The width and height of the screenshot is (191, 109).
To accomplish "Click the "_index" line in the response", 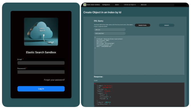I will (x=105, y=86).
